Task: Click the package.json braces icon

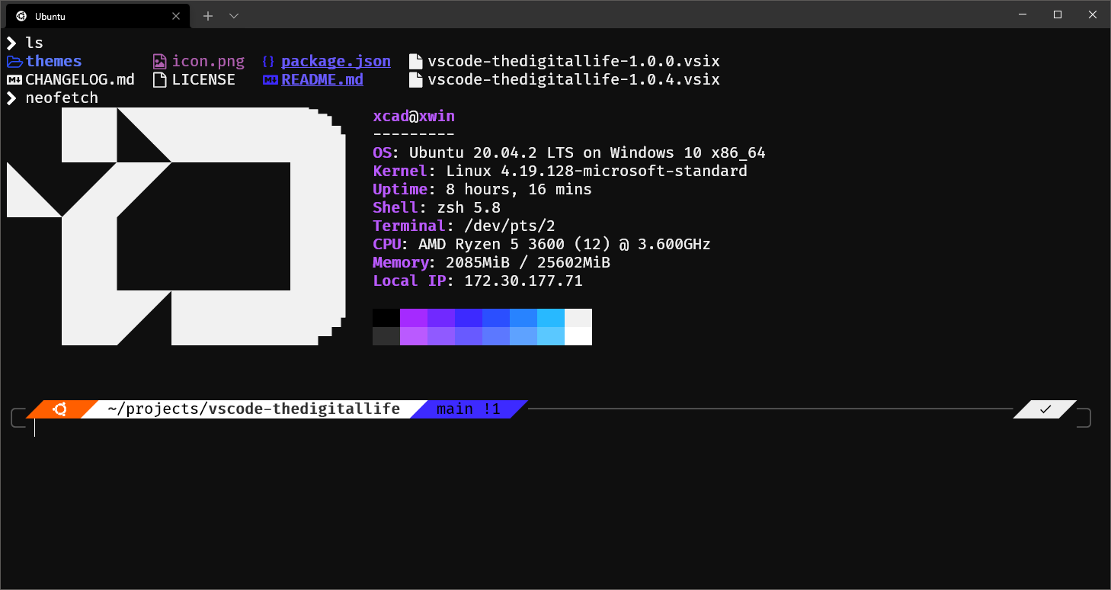Action: [268, 62]
